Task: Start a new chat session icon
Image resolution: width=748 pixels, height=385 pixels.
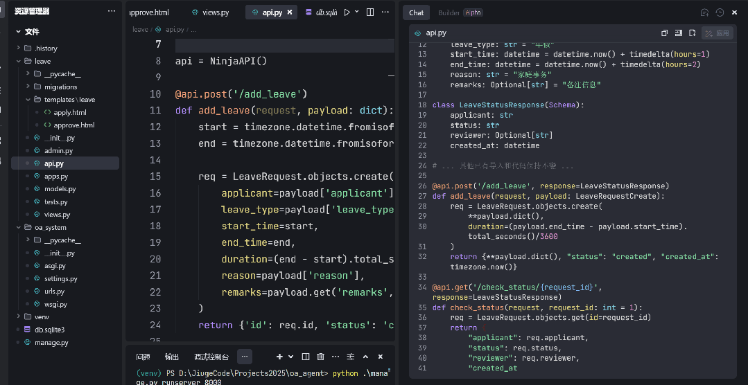Action: tap(704, 13)
